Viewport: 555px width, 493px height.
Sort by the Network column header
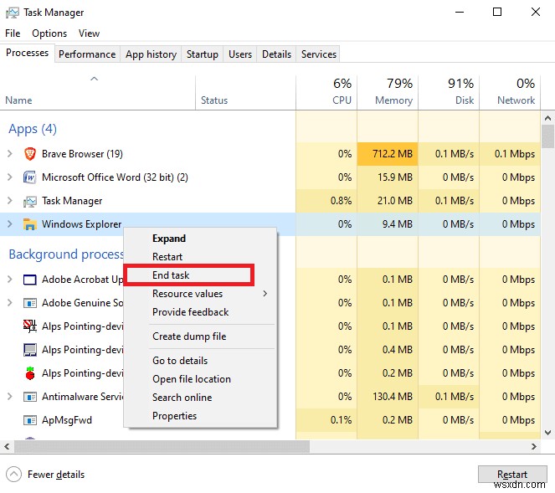coord(510,92)
